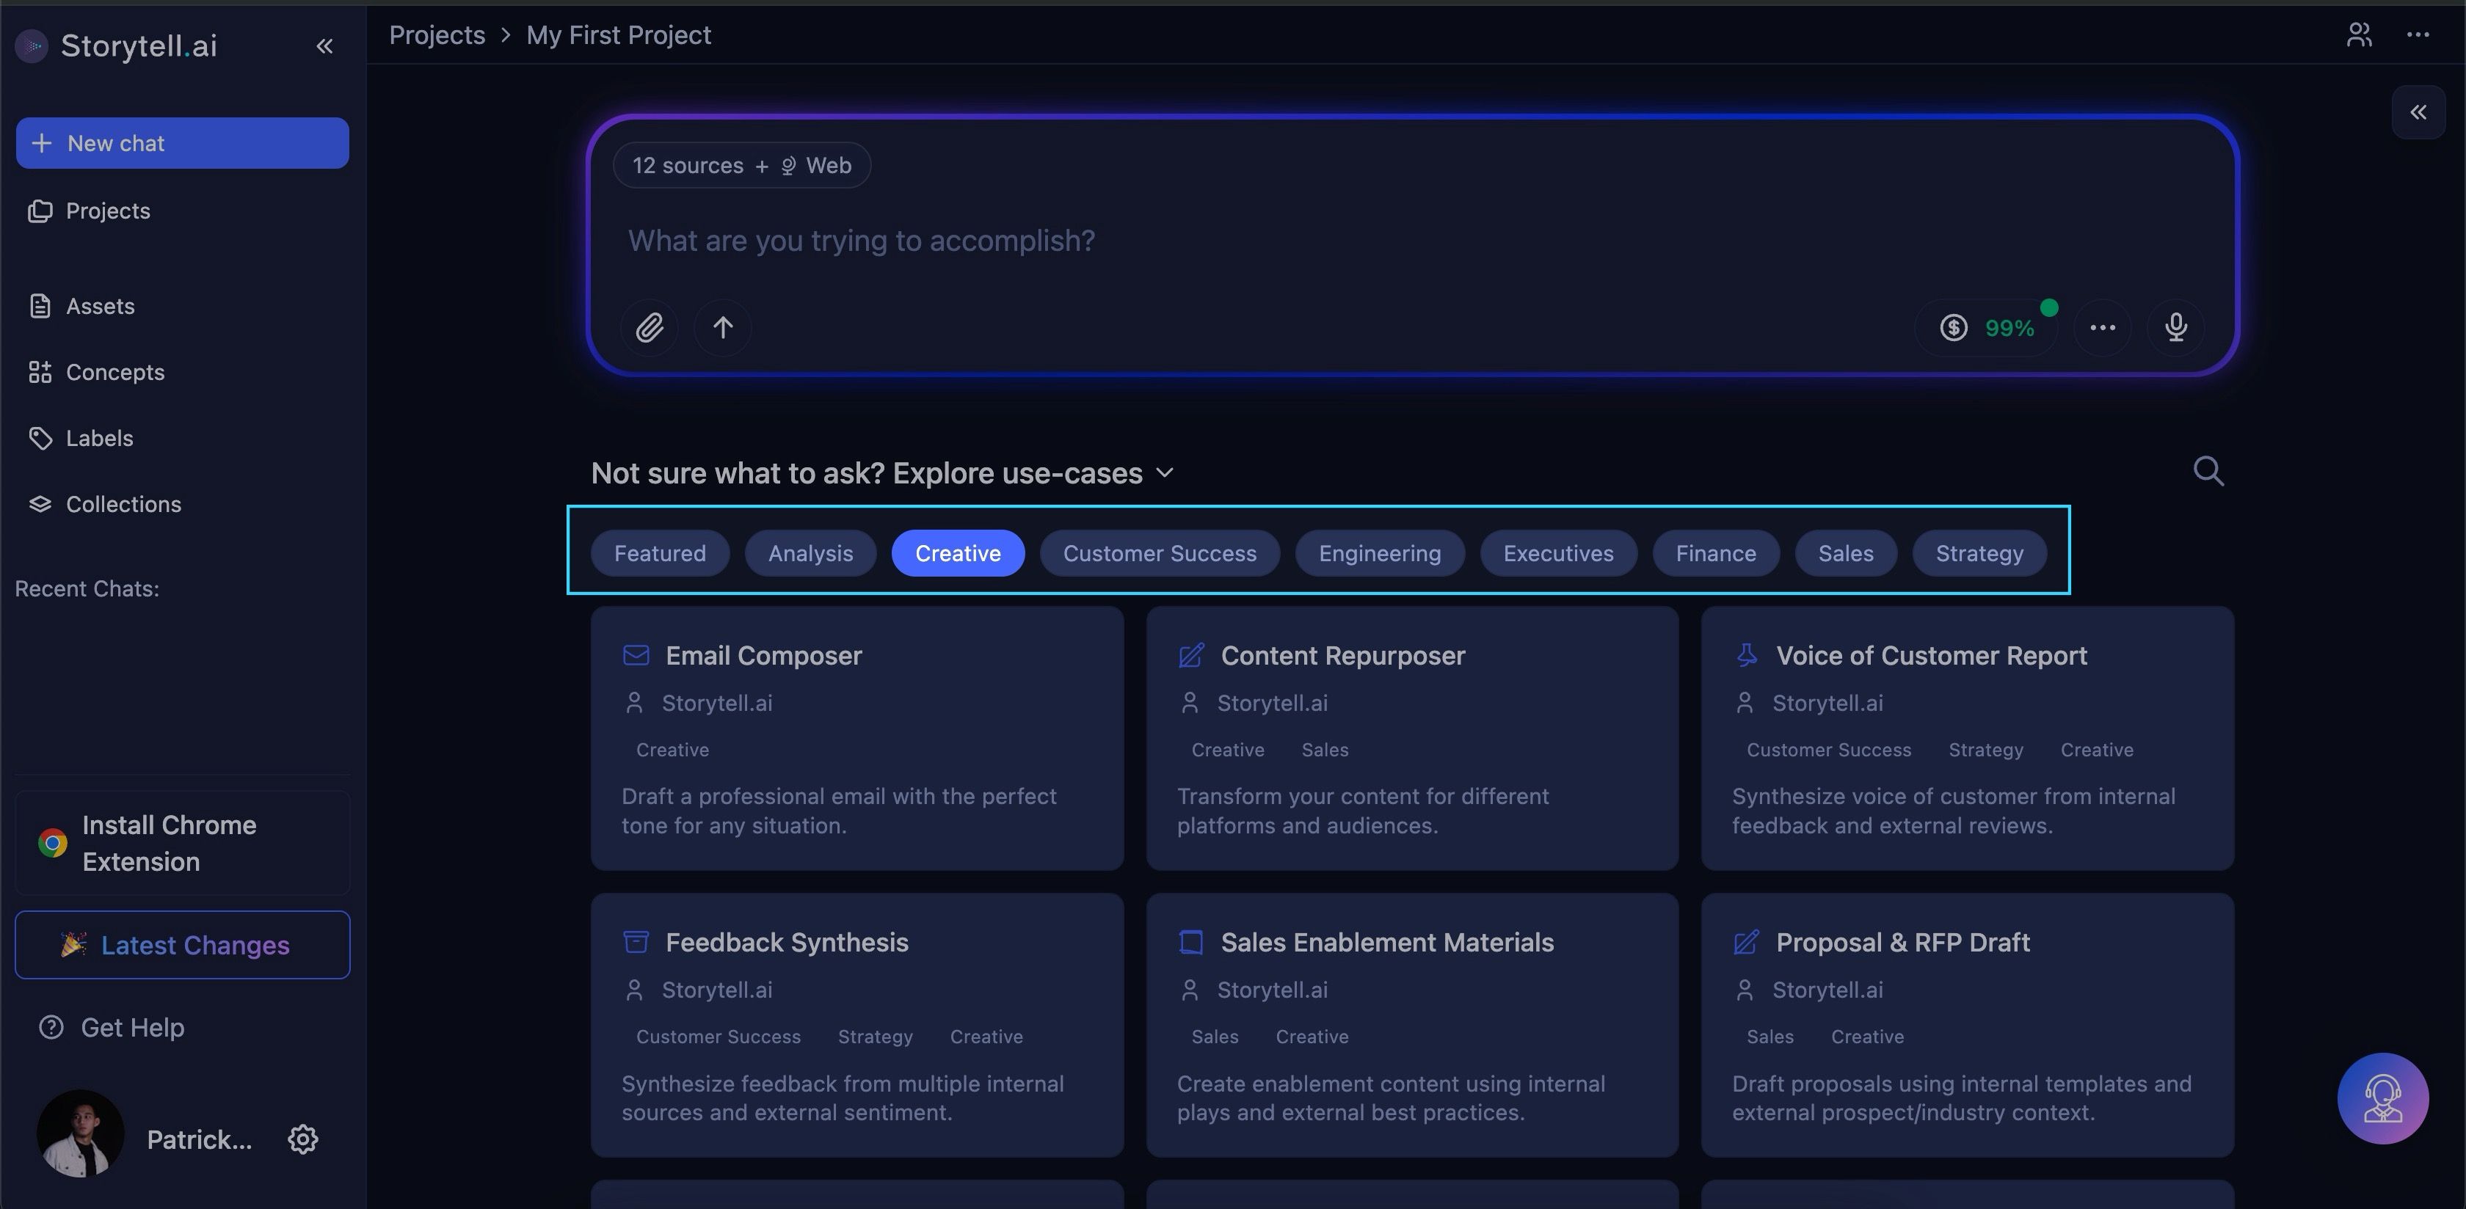Expand the right side panel chevron
The width and height of the screenshot is (2466, 1209).
(2418, 112)
